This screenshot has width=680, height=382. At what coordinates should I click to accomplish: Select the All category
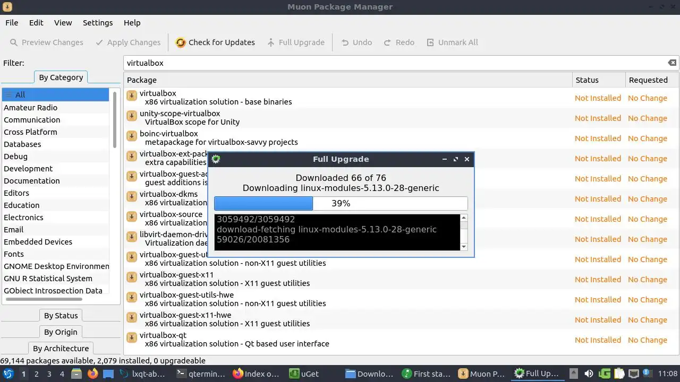55,95
